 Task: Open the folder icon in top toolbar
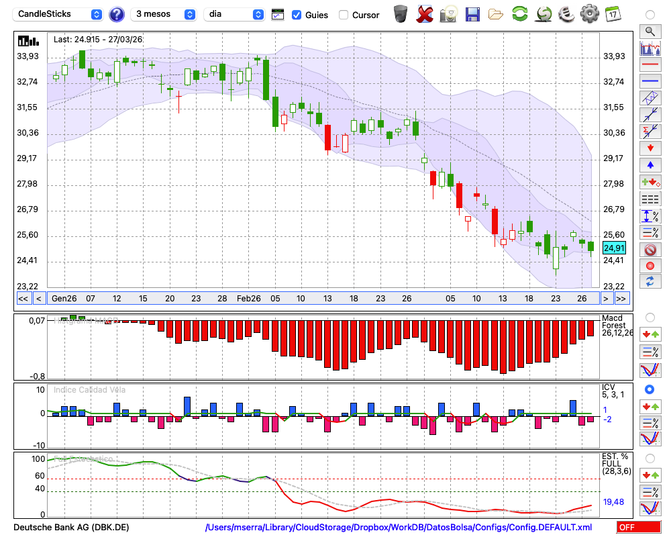click(x=496, y=13)
